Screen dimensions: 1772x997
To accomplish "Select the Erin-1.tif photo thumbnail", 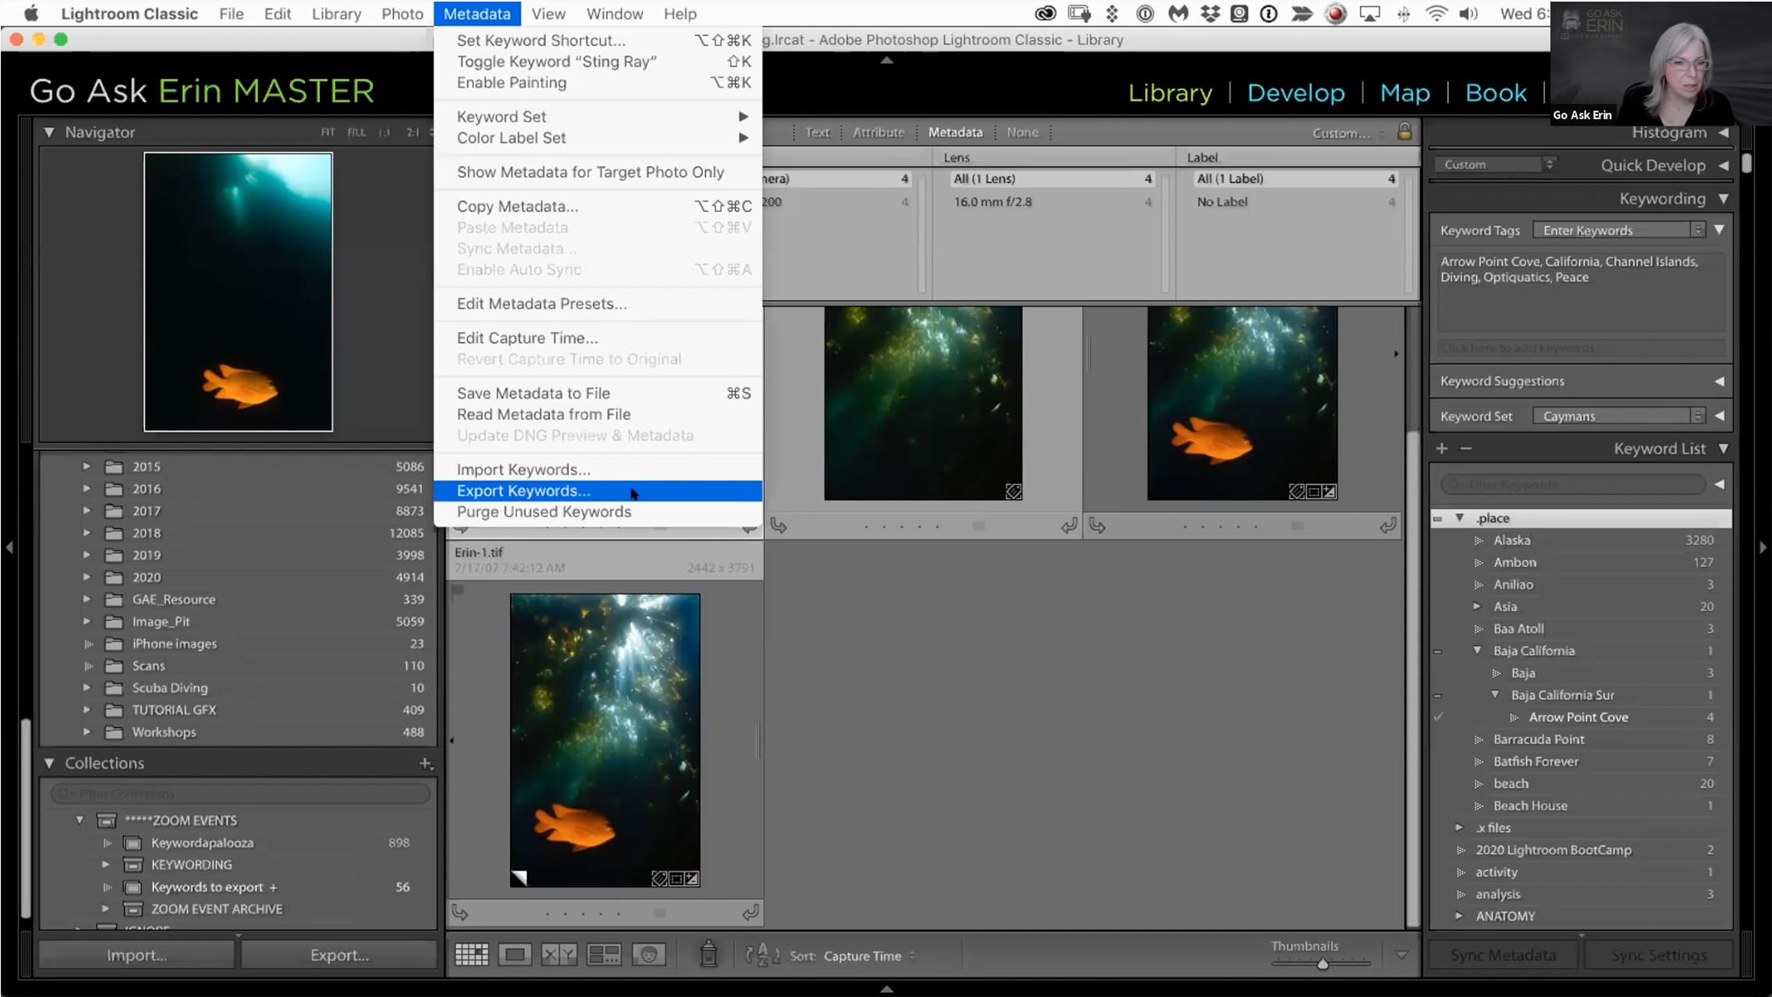I will [604, 740].
